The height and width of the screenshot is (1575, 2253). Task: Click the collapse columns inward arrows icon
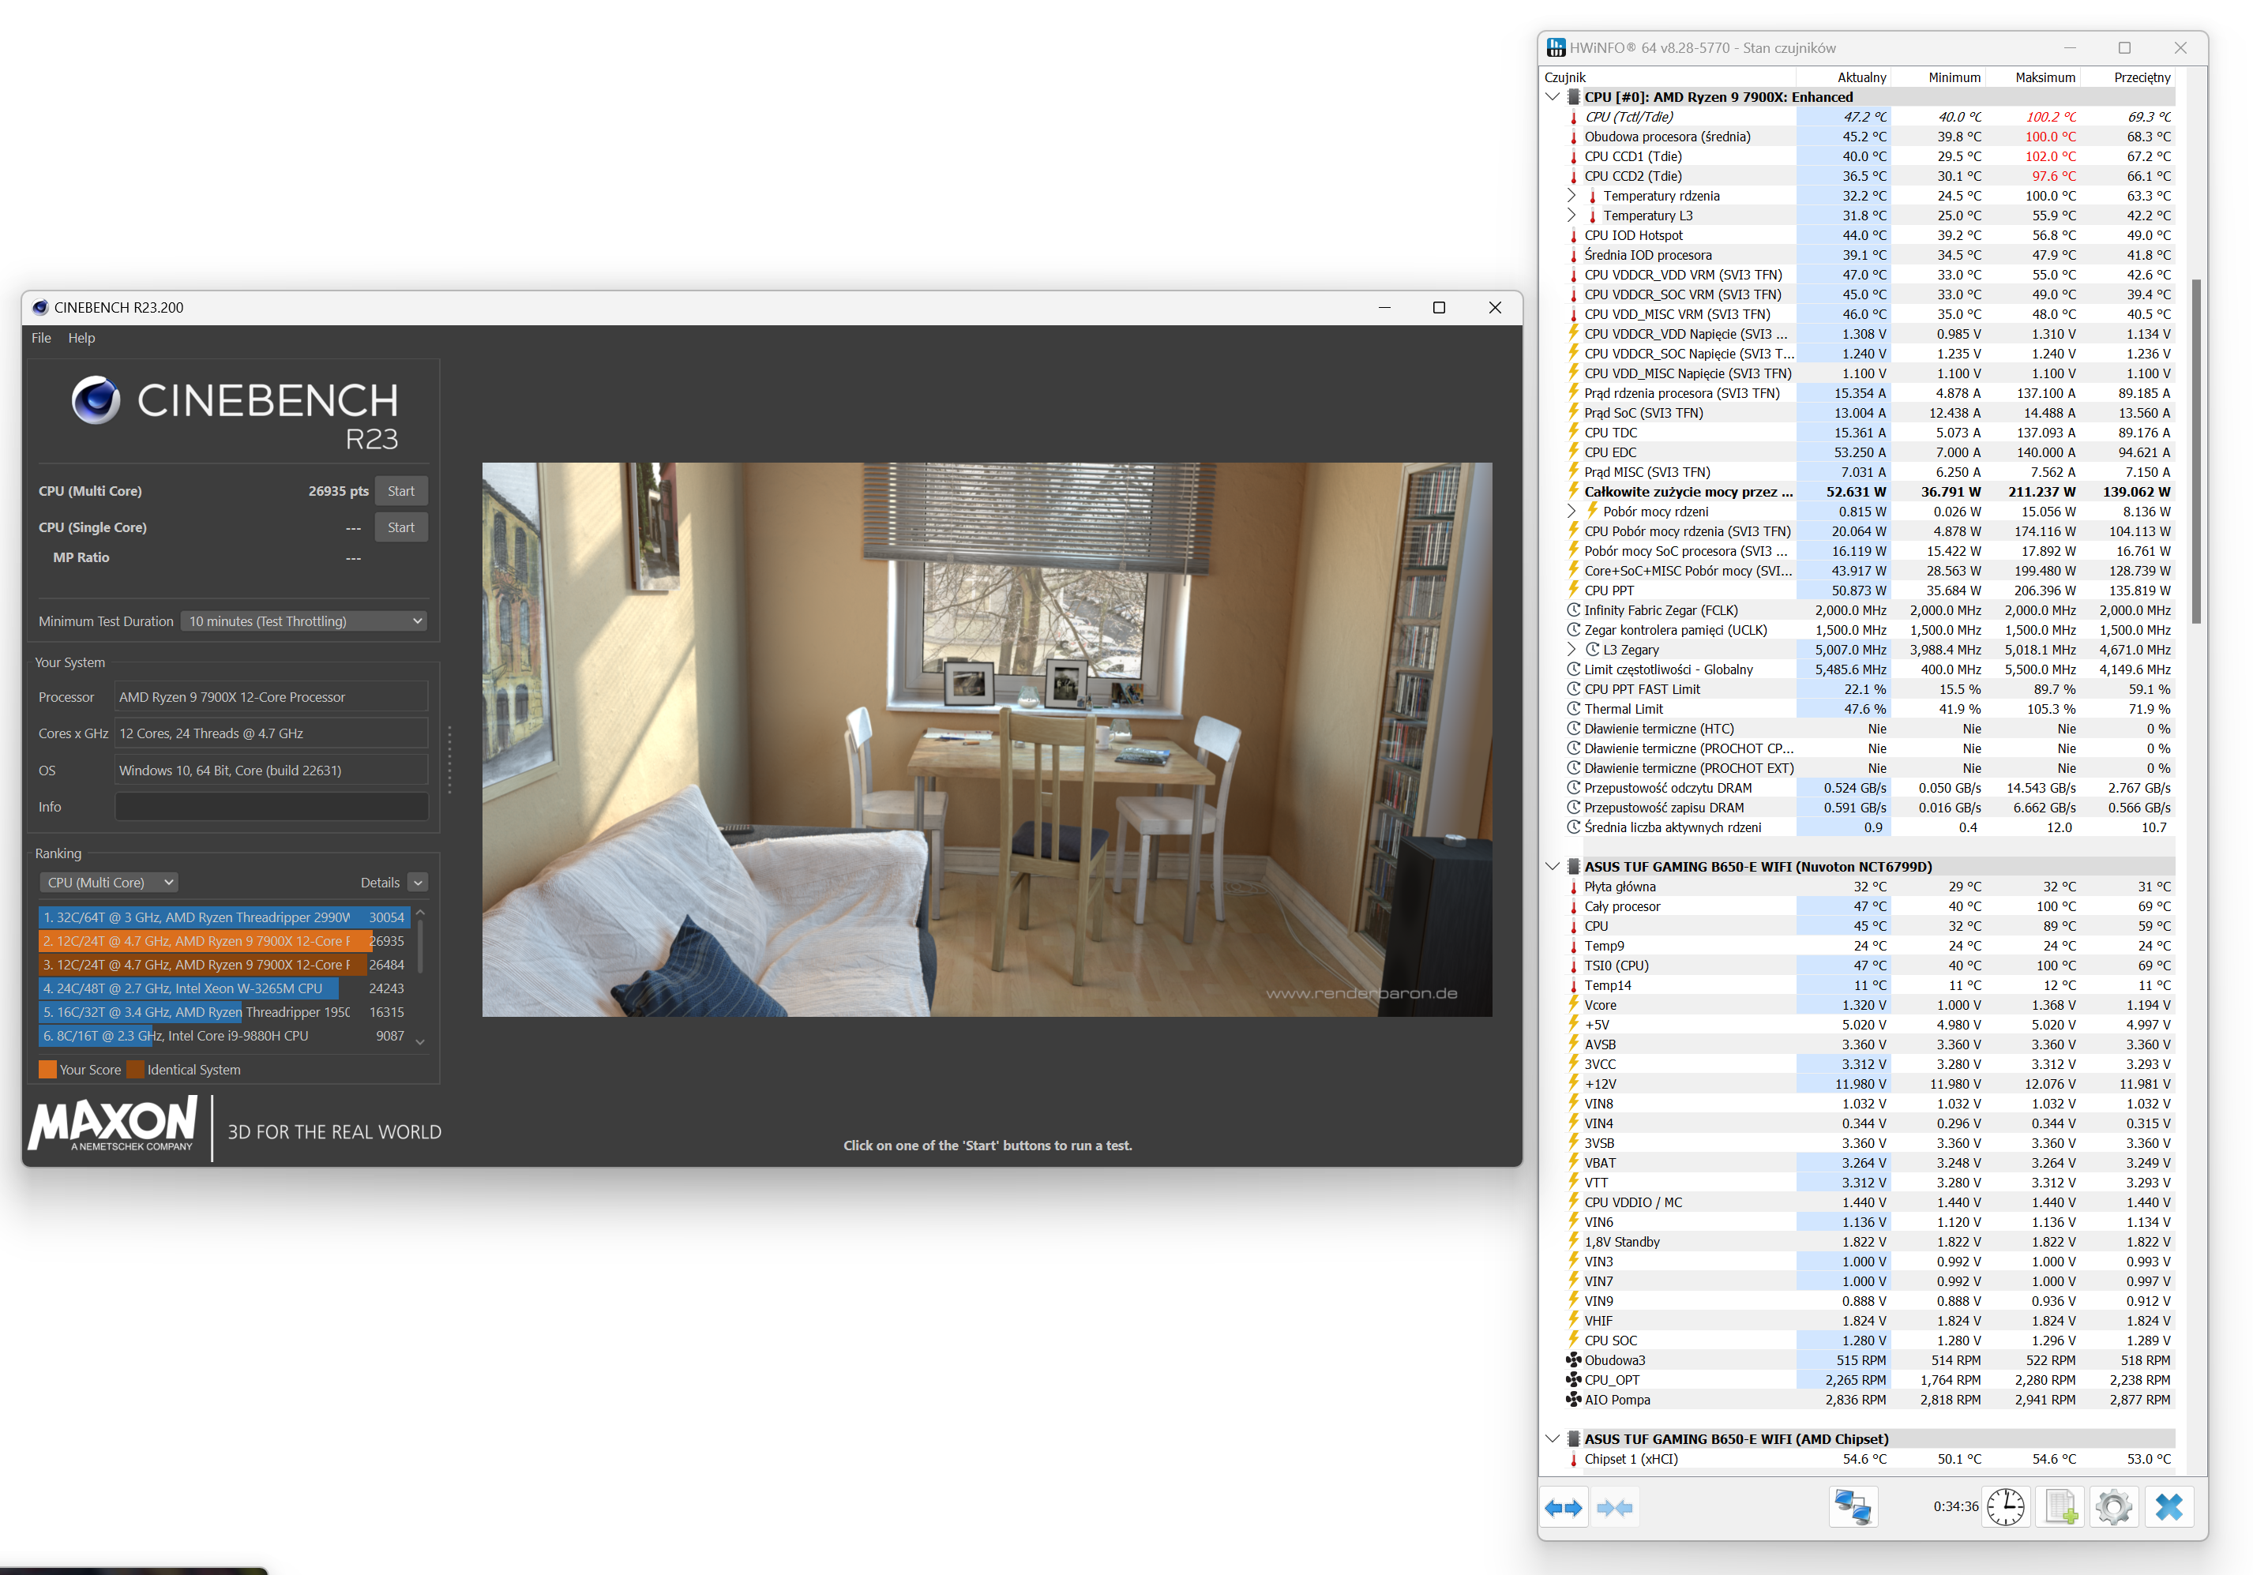1614,1507
